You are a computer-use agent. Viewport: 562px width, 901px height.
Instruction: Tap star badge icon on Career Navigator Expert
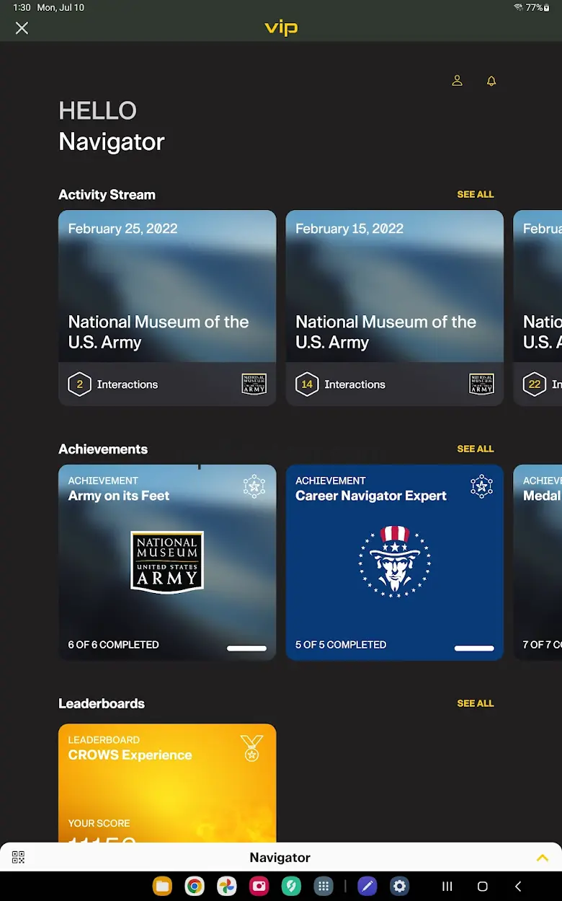pyautogui.click(x=482, y=486)
